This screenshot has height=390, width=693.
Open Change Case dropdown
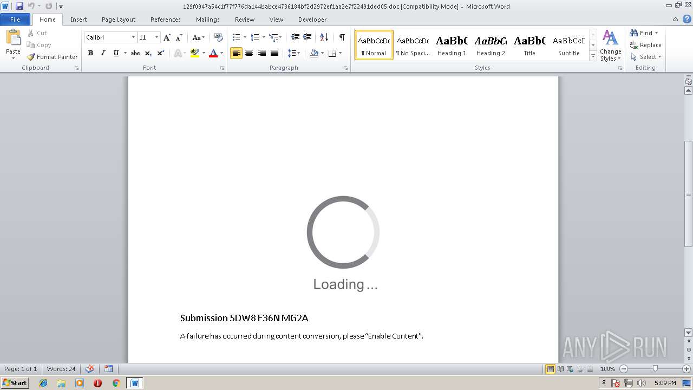[x=198, y=37]
